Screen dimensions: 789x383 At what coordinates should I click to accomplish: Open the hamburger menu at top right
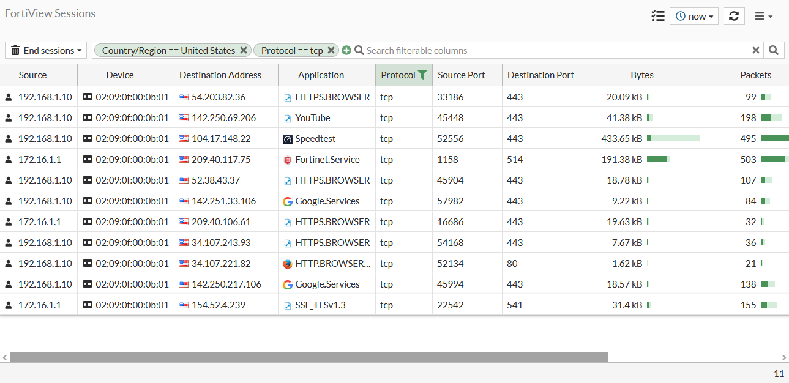tap(764, 16)
